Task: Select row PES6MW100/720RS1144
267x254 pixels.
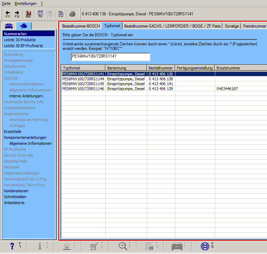Action: 164,79
